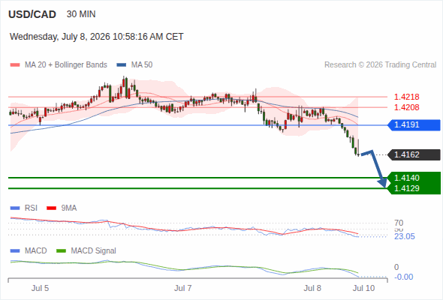Click the Research Trading Central copyright text
The width and height of the screenshot is (443, 300).
click(380, 65)
